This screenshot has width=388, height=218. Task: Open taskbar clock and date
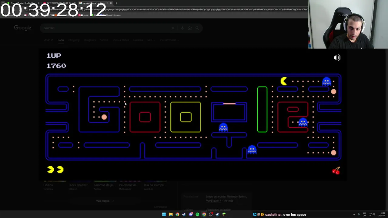click(x=382, y=214)
